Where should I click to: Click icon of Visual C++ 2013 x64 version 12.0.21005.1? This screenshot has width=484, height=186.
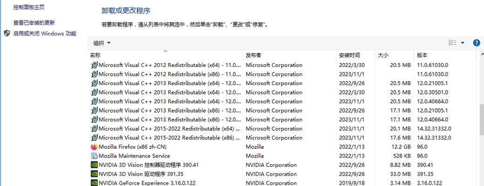click(x=94, y=83)
